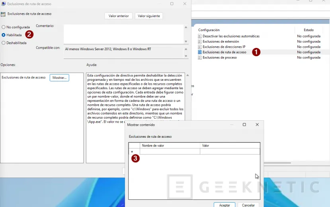The image size is (330, 207).
Task: Maximize the Exclusiones de ruta de acceso window
Action: coord(172,4)
